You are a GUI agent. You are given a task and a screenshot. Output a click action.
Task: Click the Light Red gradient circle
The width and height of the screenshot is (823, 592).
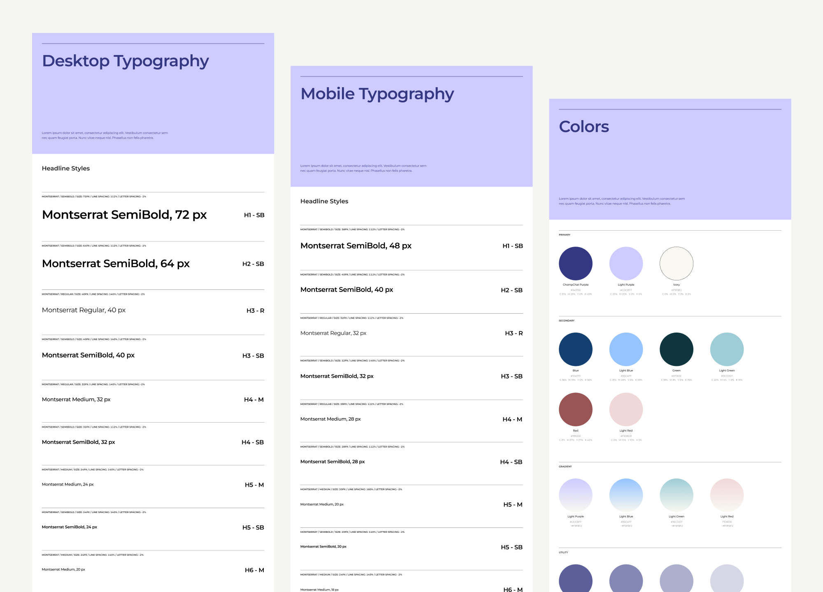[x=727, y=495]
